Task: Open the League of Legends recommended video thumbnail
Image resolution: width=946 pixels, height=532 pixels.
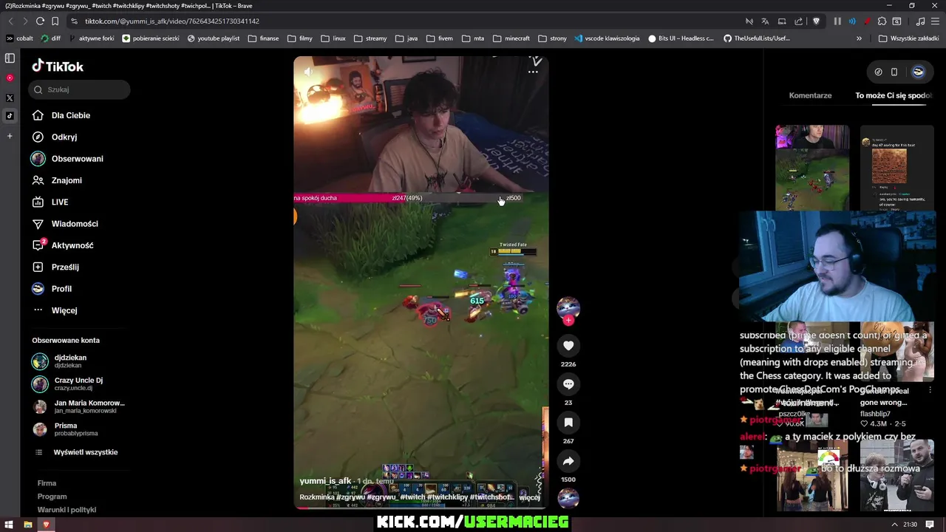Action: pos(812,168)
